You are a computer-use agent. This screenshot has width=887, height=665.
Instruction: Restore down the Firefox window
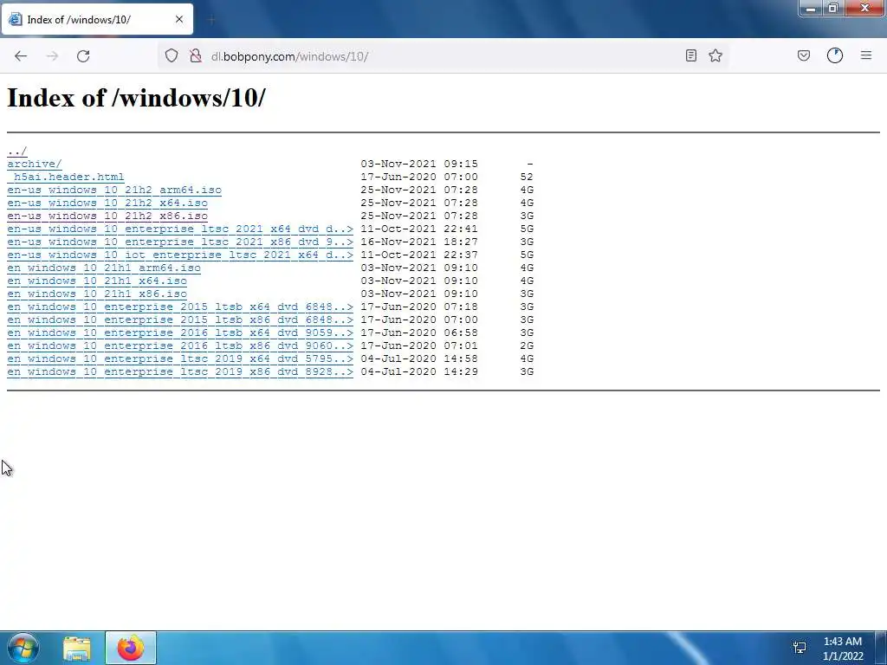coord(832,8)
